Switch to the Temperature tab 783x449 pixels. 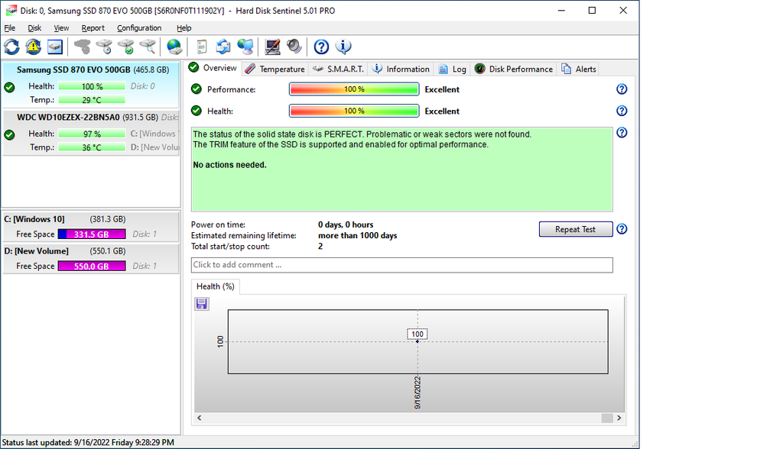pyautogui.click(x=275, y=69)
